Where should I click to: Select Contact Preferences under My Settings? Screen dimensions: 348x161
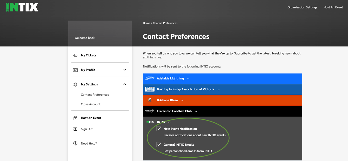[x=95, y=95]
